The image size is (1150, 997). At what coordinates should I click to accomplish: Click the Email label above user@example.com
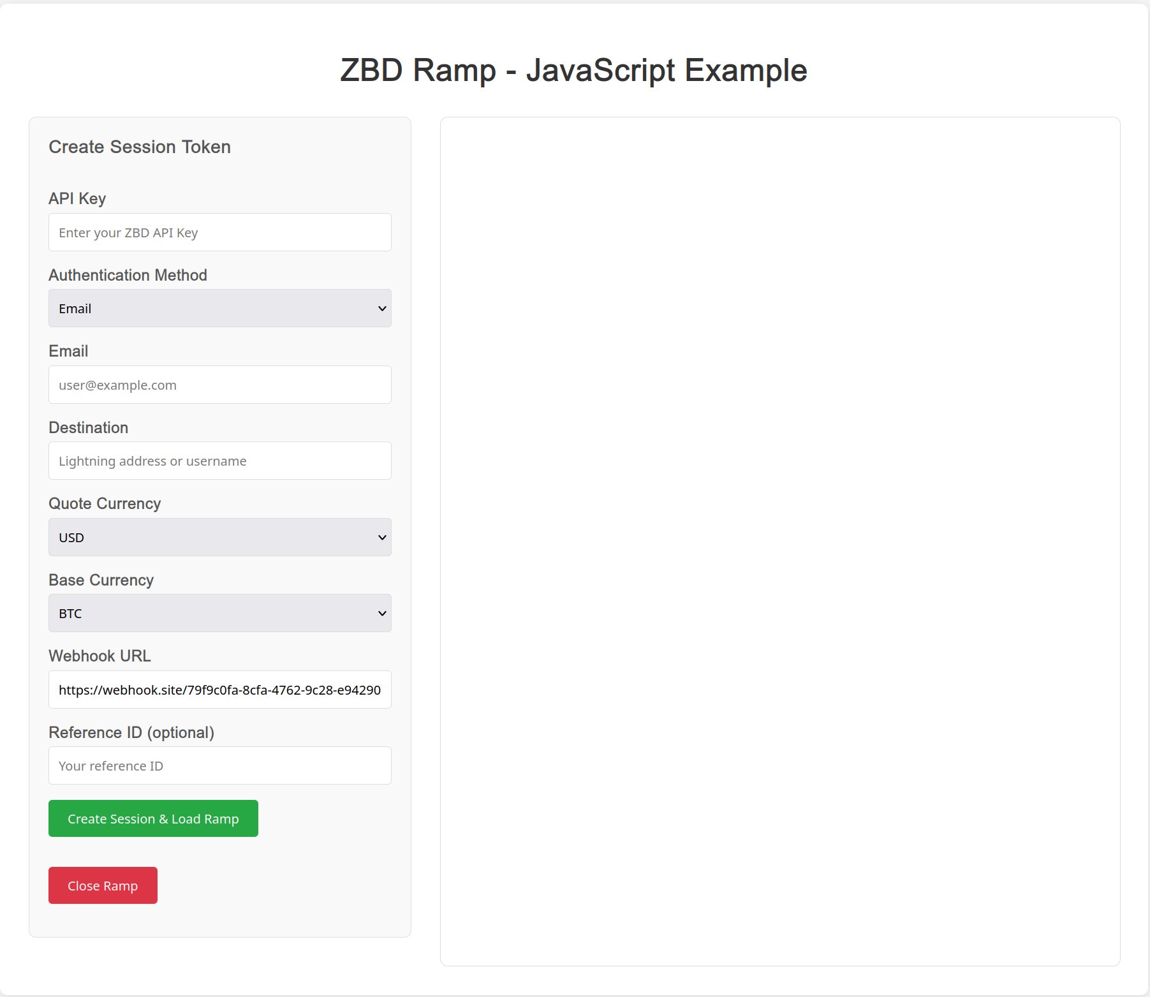(68, 351)
